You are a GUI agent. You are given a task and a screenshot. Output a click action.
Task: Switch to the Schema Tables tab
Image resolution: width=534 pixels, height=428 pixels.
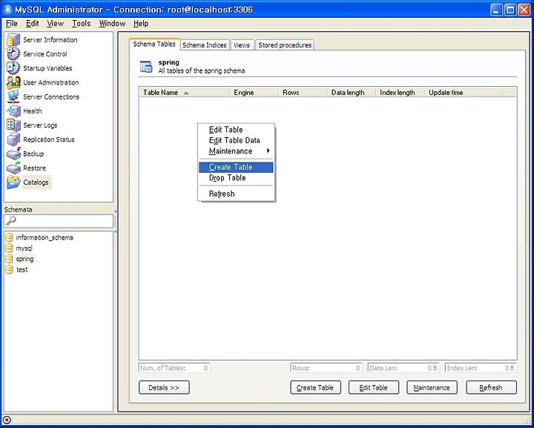154,44
